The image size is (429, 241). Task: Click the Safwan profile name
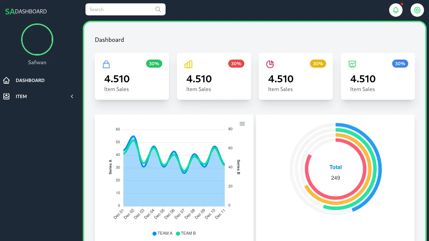point(37,62)
